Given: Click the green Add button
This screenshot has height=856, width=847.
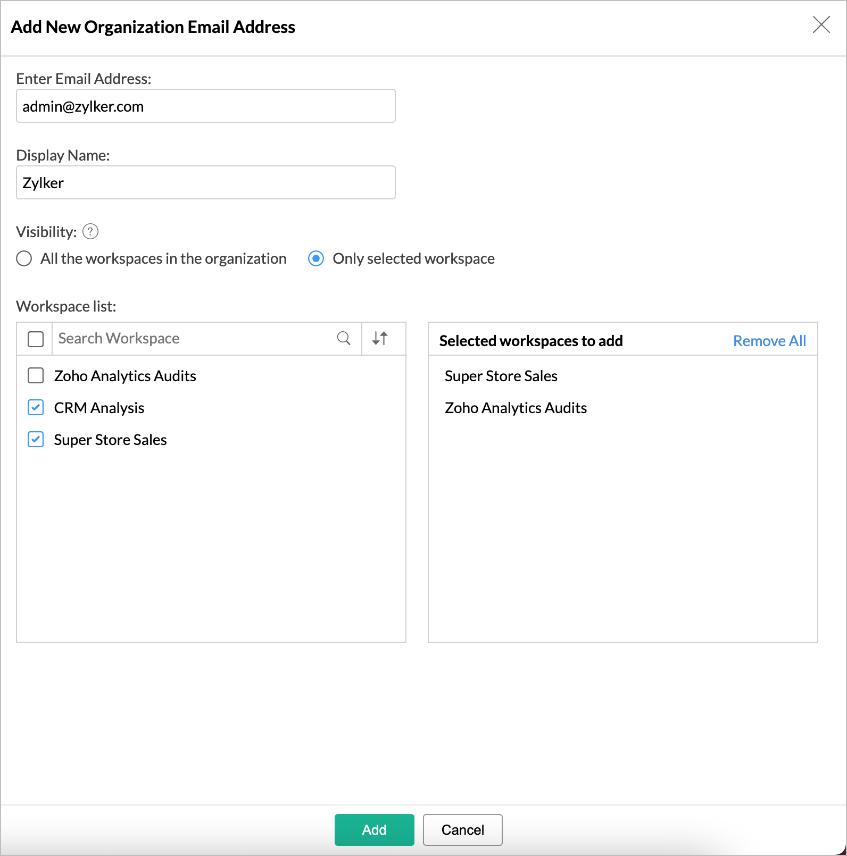Looking at the screenshot, I should pyautogui.click(x=375, y=830).
